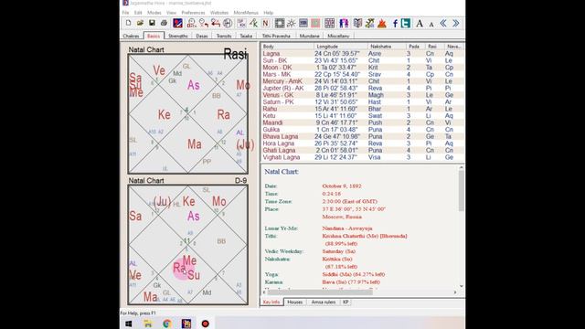The width and height of the screenshot is (585, 329).
Task: Click the Save floppy disk icon
Action: click(x=152, y=23)
